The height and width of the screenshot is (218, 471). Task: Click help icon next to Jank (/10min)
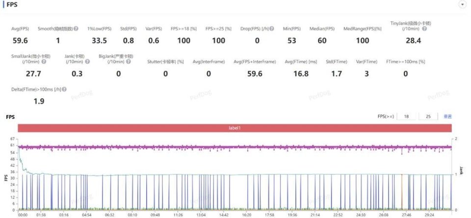(87, 62)
